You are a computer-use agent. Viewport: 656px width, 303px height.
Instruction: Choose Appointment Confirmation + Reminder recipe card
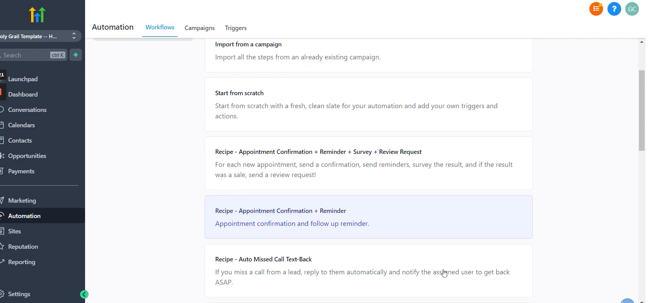click(x=368, y=217)
